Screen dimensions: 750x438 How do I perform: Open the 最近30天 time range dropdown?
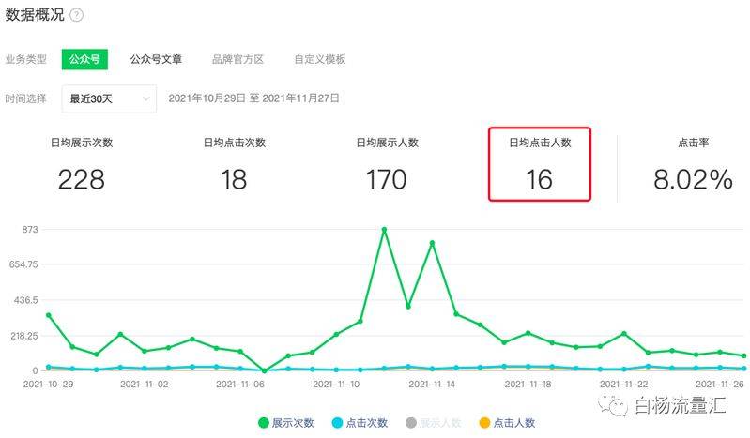tap(109, 99)
